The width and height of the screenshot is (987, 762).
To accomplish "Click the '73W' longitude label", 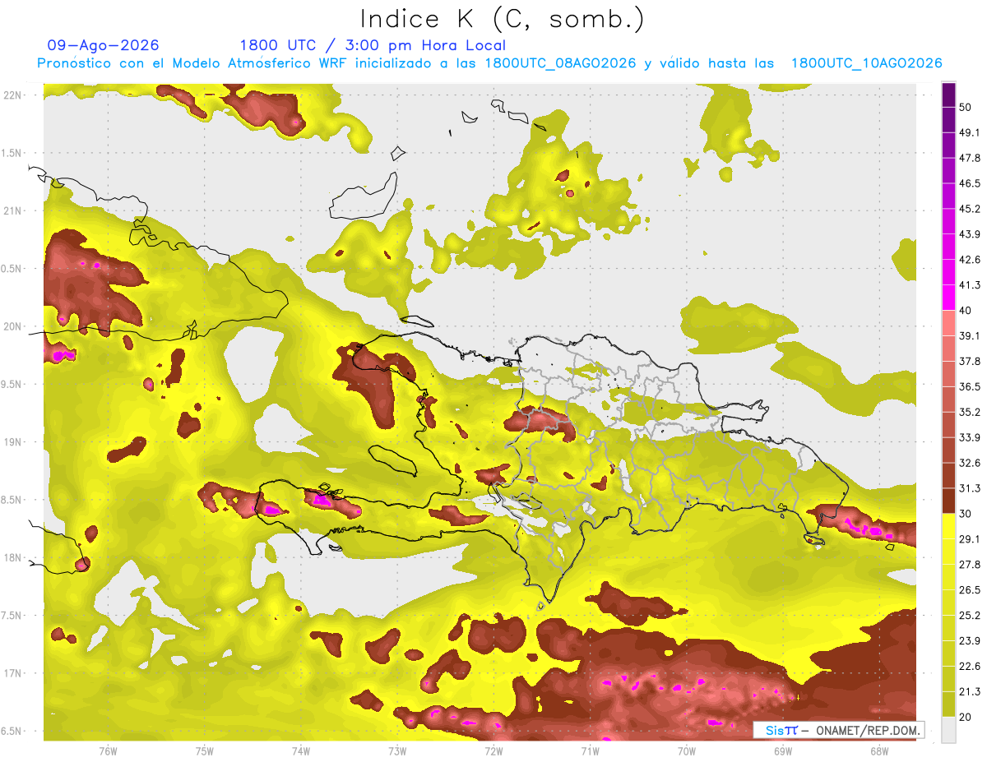I will (397, 750).
